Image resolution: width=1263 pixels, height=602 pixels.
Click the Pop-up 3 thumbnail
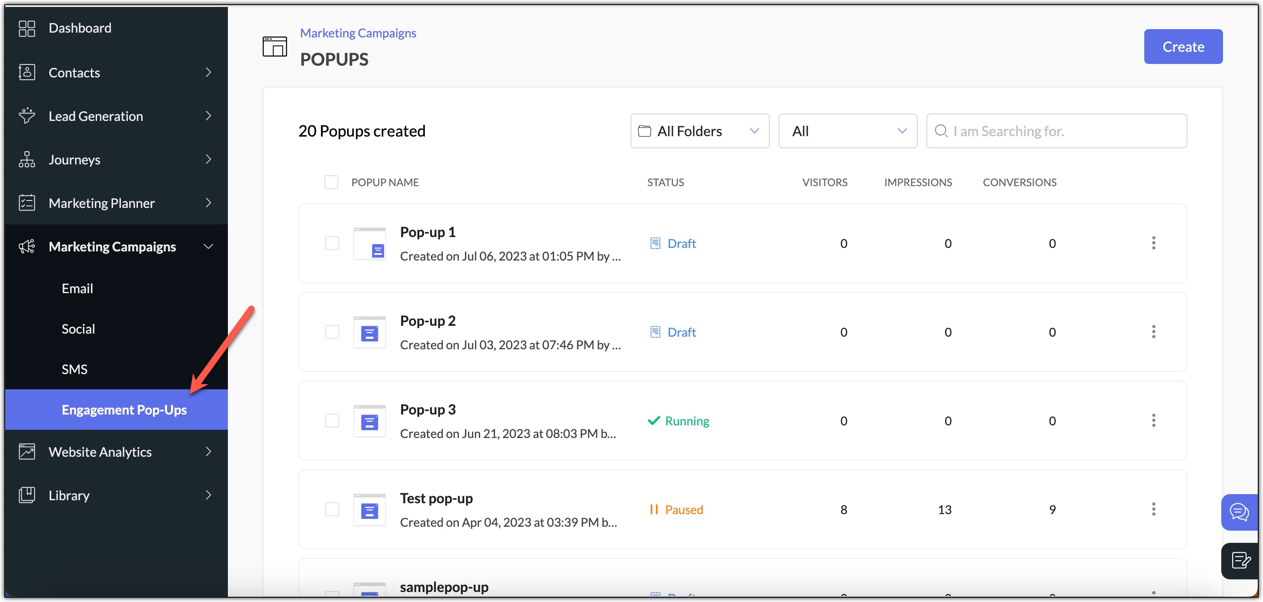[370, 421]
